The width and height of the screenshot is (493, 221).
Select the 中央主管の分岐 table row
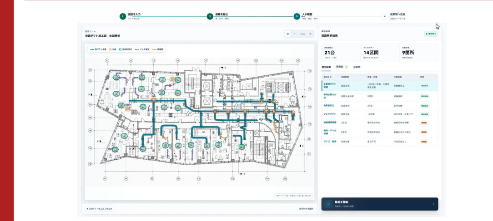380,96
